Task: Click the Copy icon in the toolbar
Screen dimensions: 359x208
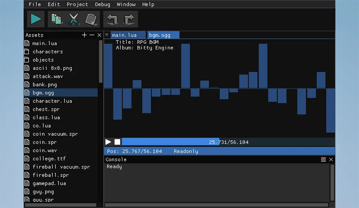Action: 57,19
